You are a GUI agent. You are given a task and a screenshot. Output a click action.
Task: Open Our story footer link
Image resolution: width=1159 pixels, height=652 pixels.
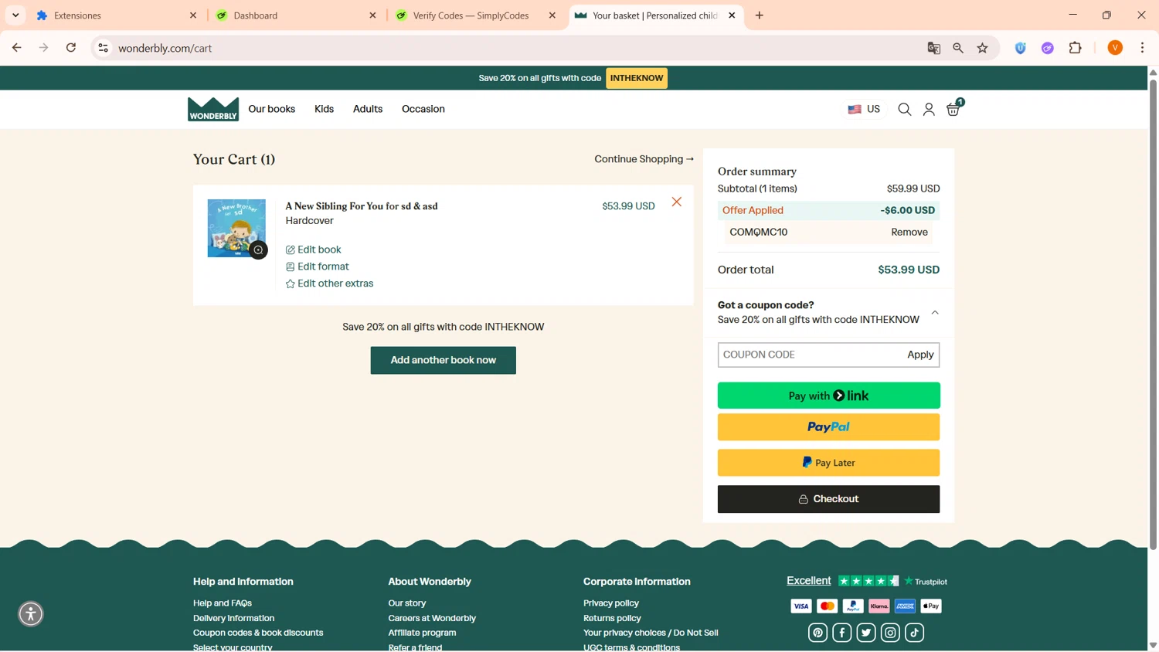click(x=407, y=603)
